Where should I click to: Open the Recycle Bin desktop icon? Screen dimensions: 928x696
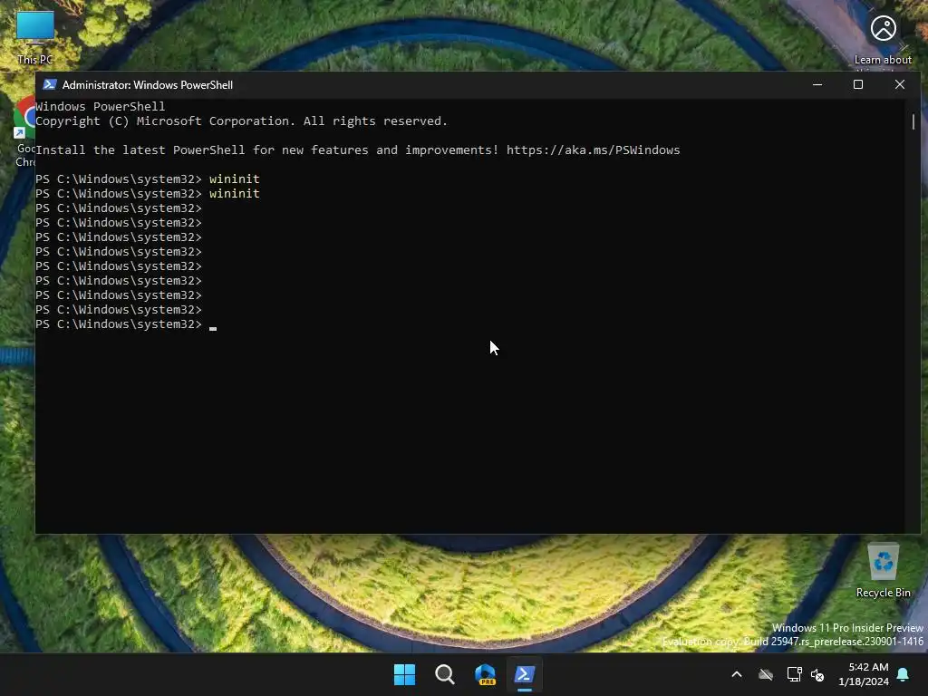coord(883,571)
